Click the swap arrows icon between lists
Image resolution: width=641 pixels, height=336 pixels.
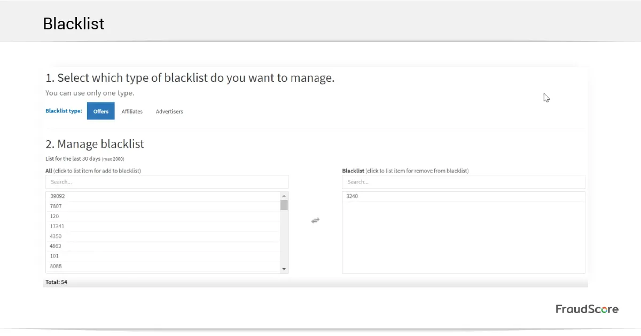coord(315,220)
